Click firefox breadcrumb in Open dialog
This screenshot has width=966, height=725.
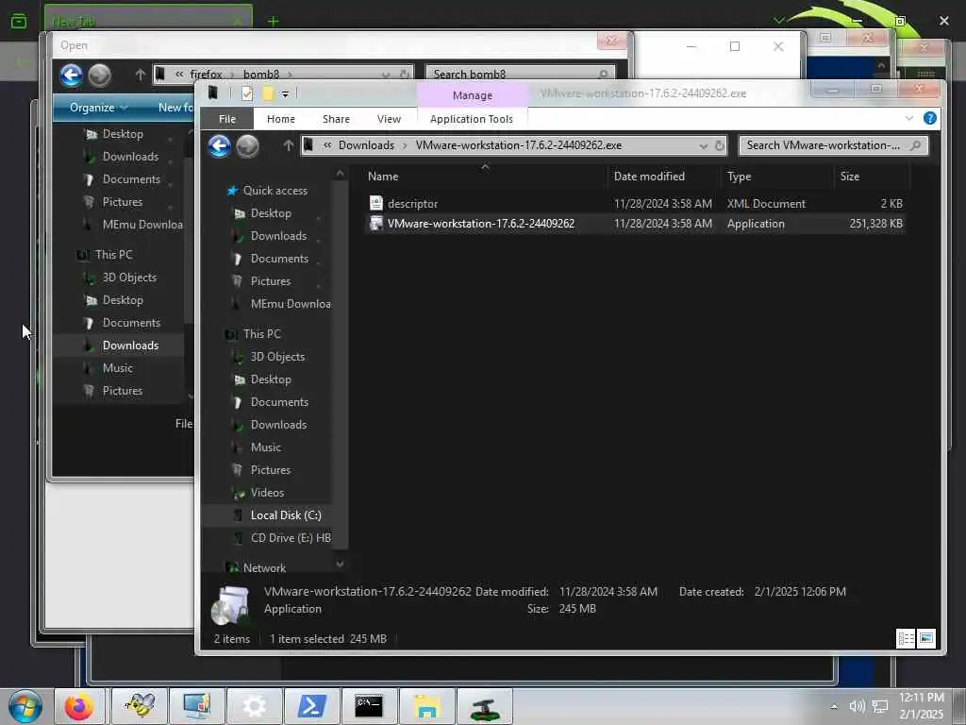[x=206, y=75]
